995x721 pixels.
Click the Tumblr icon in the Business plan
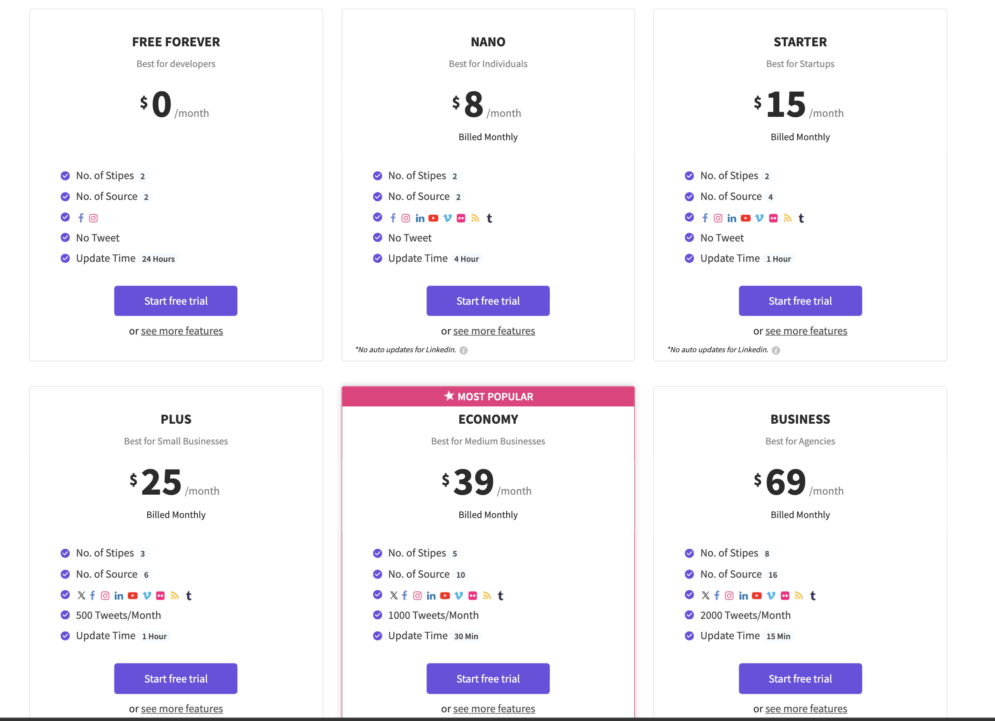(x=813, y=595)
